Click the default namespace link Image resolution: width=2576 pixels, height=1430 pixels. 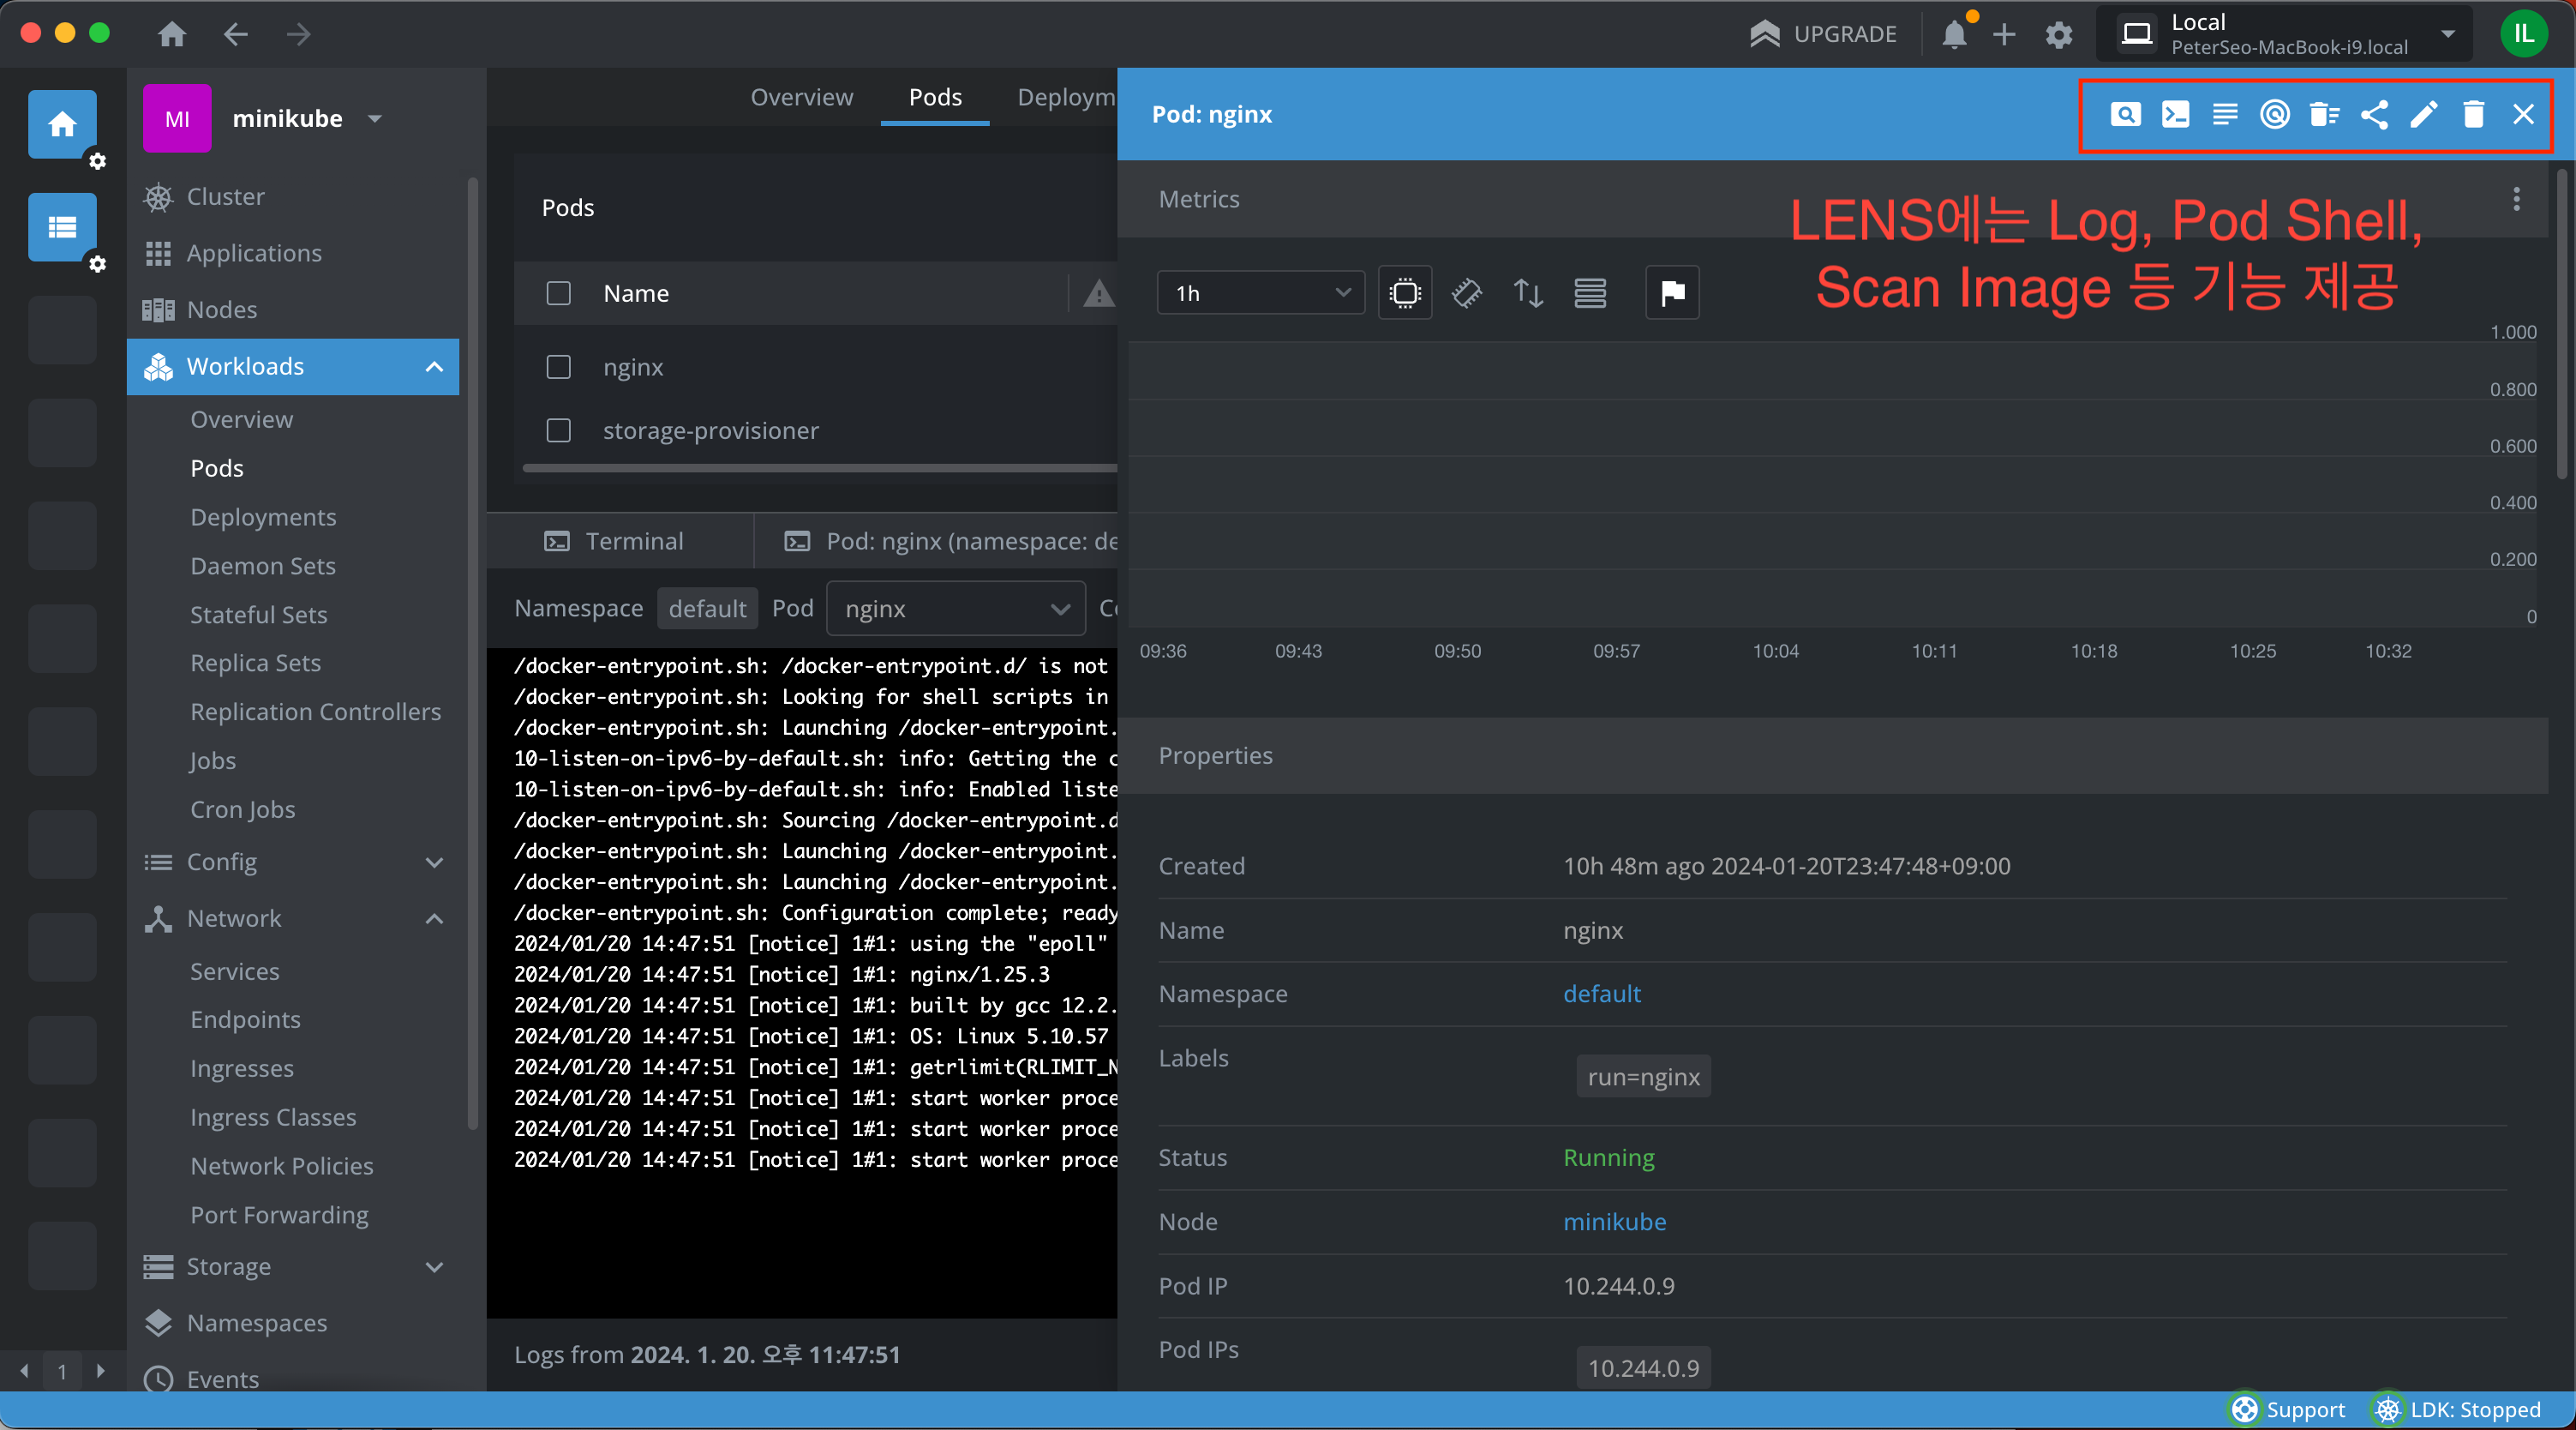click(1601, 994)
